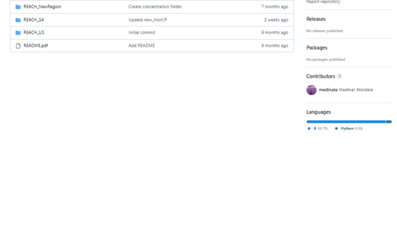Click the contributors count badge

339,76
